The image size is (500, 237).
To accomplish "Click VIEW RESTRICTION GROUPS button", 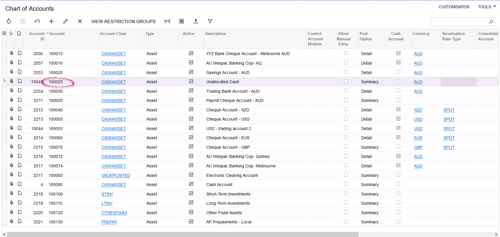I will coord(123,21).
